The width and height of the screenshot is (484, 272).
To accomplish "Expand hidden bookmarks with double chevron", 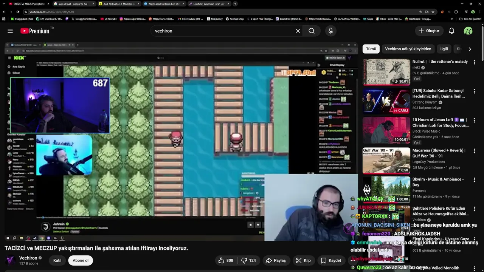I will pyautogui.click(x=451, y=19).
